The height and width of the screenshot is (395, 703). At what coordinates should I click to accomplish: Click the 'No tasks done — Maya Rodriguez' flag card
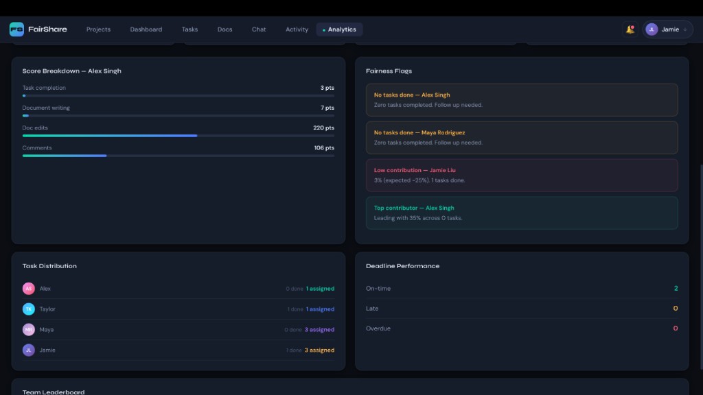coord(522,137)
